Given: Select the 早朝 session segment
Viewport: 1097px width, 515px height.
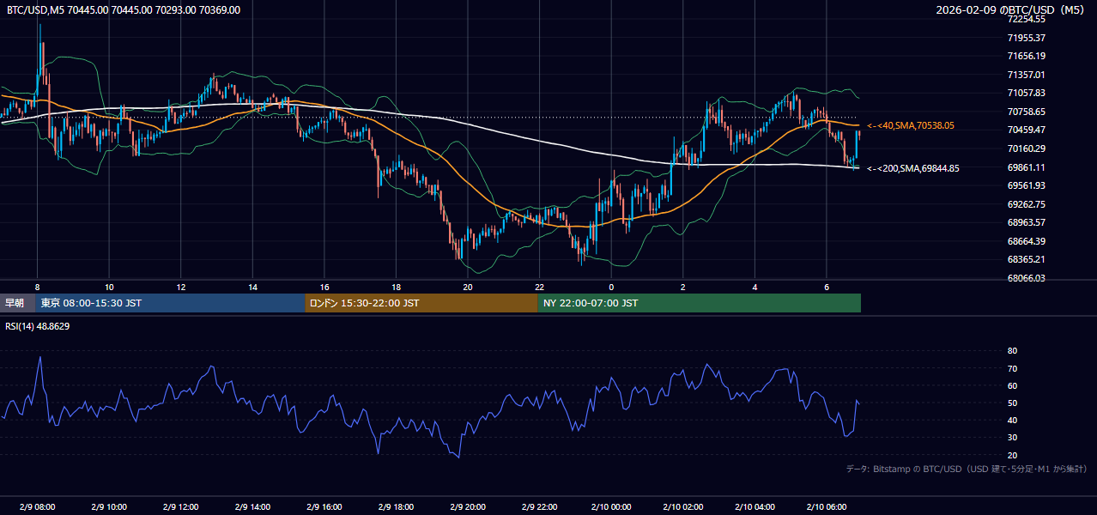Looking at the screenshot, I should pos(17,303).
